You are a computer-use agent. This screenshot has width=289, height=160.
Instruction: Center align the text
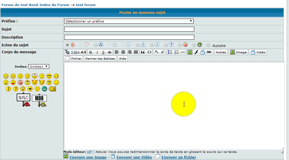pos(123,52)
